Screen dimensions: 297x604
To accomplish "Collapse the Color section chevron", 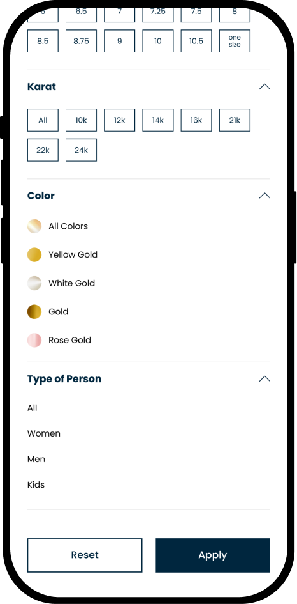I will click(264, 196).
